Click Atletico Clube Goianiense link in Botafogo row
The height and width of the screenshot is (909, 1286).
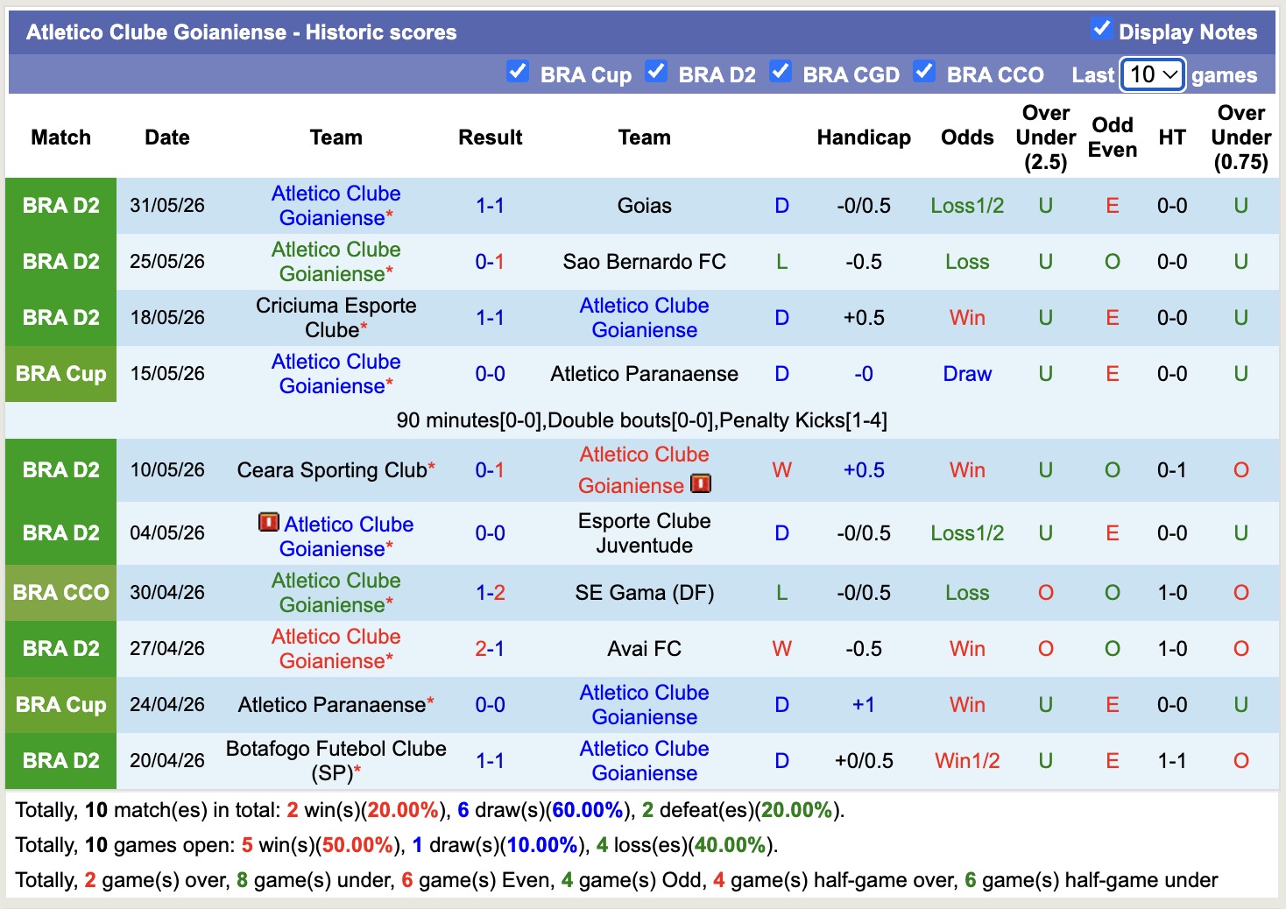[644, 761]
